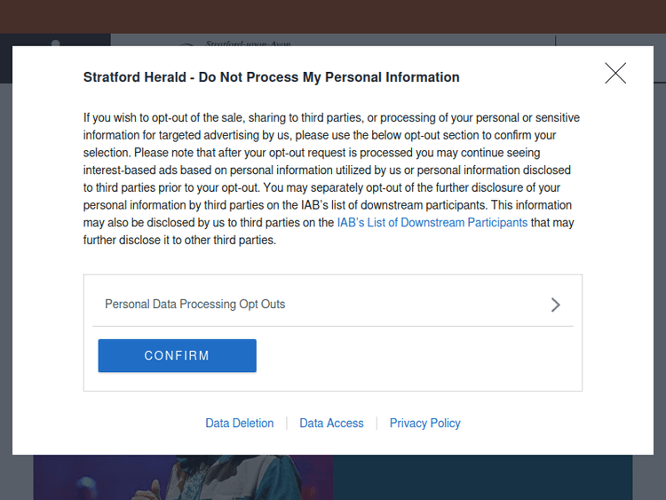The height and width of the screenshot is (500, 666).
Task: Open the Data Access link
Action: click(x=331, y=424)
